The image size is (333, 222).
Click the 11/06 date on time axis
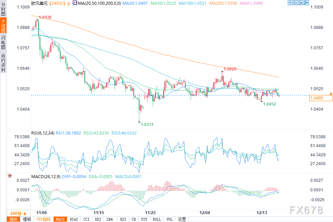pyautogui.click(x=41, y=212)
